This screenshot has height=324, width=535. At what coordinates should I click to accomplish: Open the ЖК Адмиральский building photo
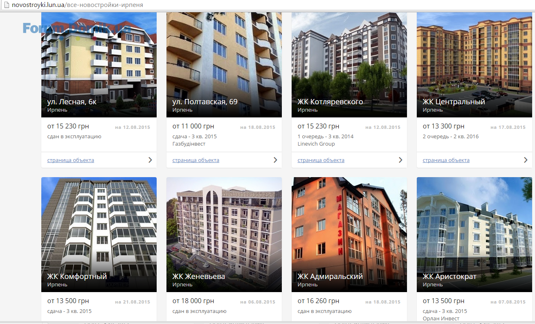pos(349,234)
